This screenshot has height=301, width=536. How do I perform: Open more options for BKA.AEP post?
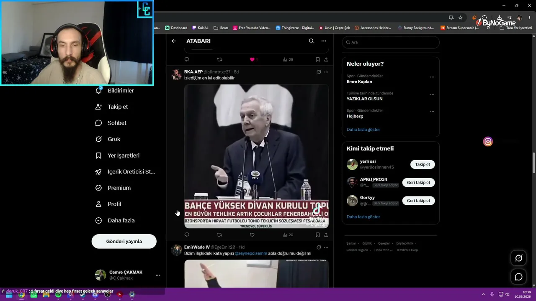click(326, 72)
